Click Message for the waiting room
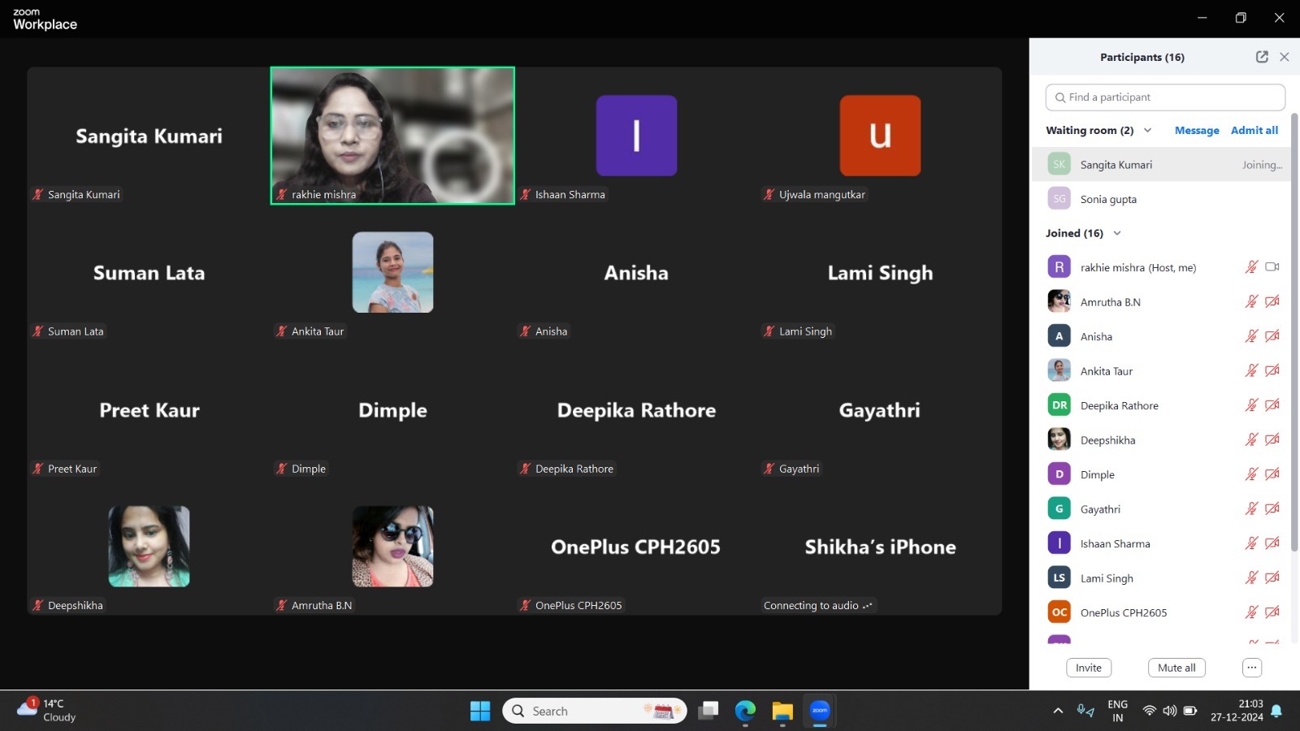This screenshot has height=731, width=1300. (x=1196, y=131)
